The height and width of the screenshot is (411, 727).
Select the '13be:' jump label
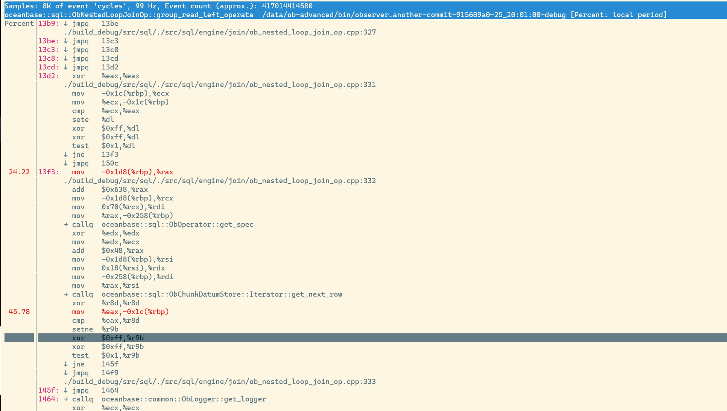pos(48,41)
